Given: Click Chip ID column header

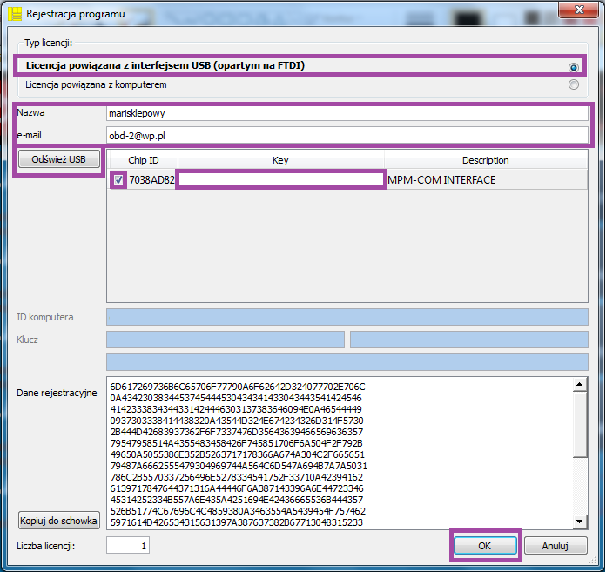Looking at the screenshot, I should tap(144, 160).
